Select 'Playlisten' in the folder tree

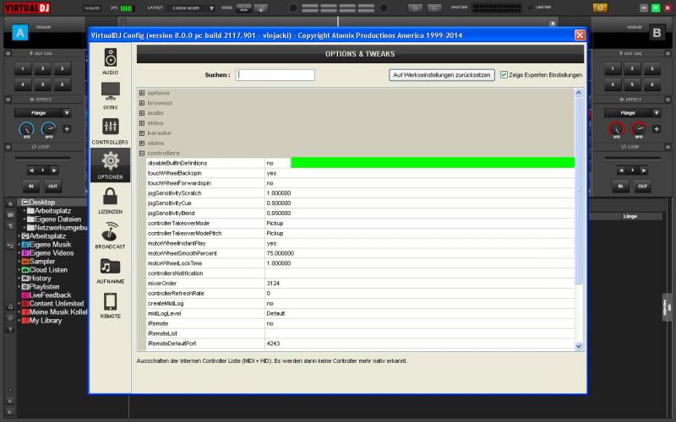click(51, 287)
